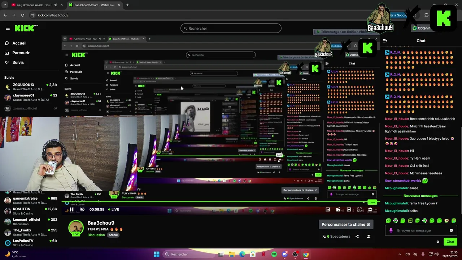Go to Kick homepage via the logo
This screenshot has height=260, width=462.
coord(26,28)
